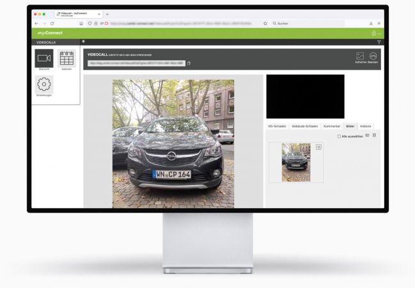Click the folder icon next to Alle auswählen
415x288 pixels.
(x=367, y=136)
